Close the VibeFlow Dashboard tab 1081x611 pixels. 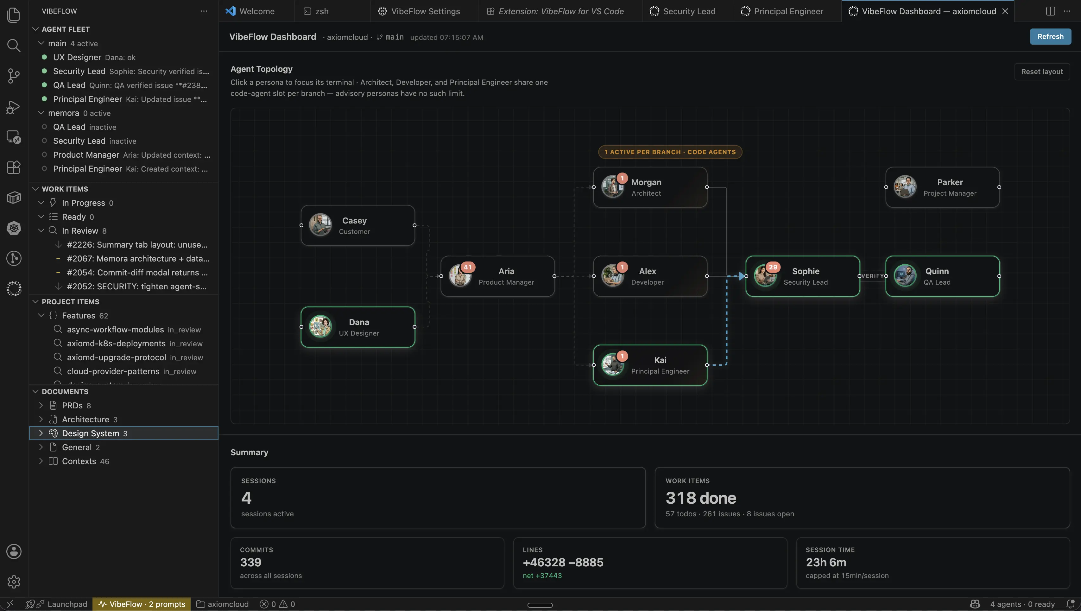pos(1005,11)
